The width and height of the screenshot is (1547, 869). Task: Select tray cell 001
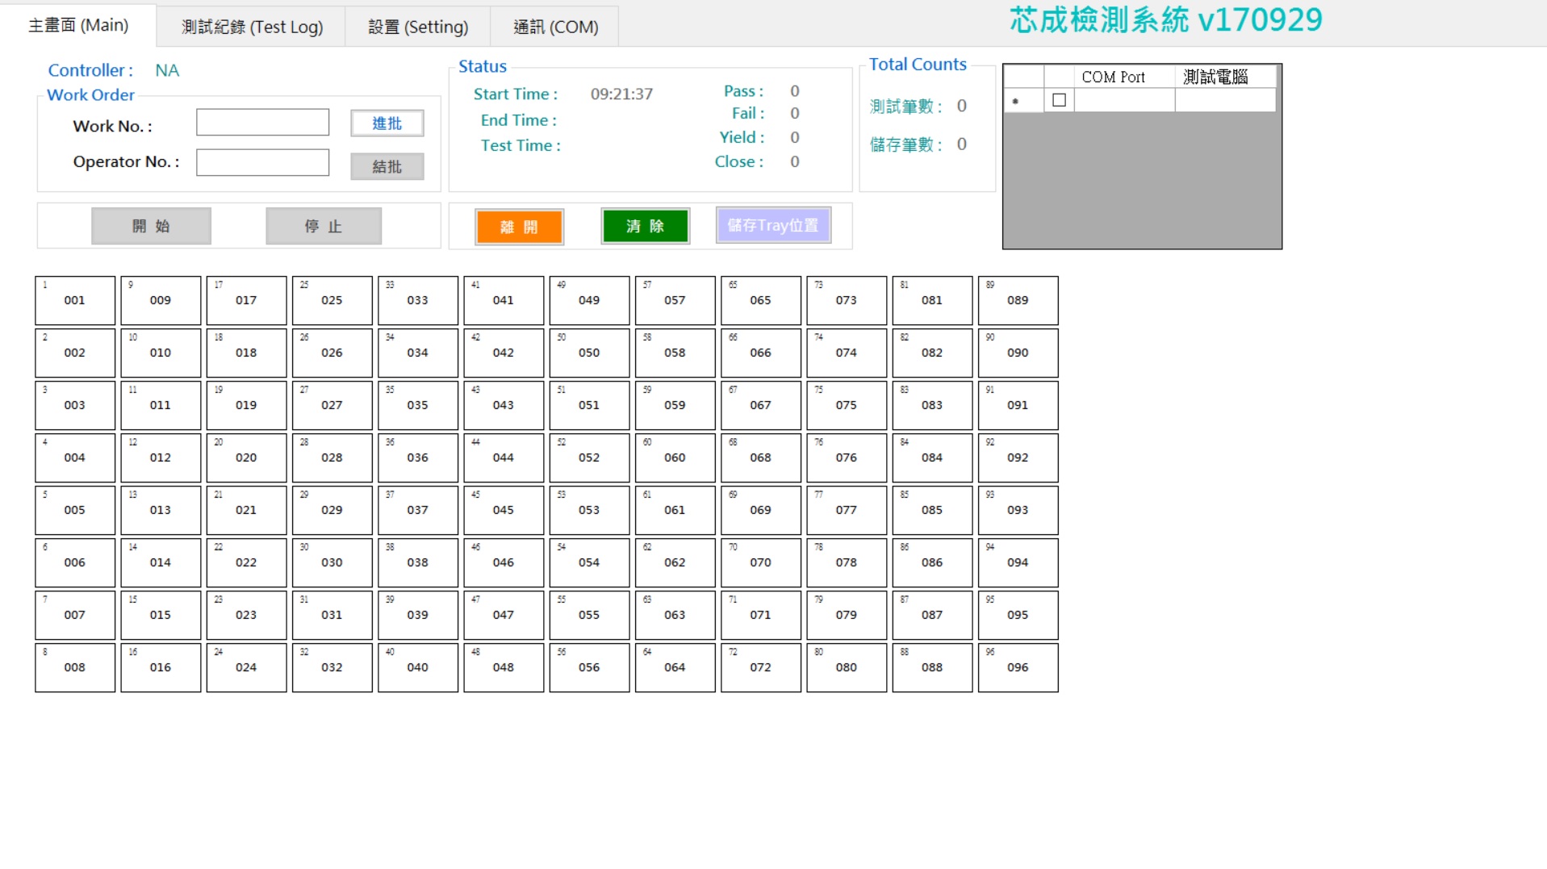pyautogui.click(x=75, y=300)
